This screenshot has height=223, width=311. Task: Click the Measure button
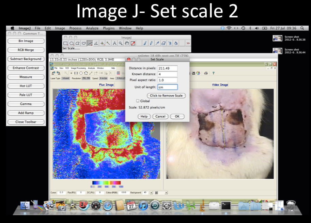[x=26, y=77]
